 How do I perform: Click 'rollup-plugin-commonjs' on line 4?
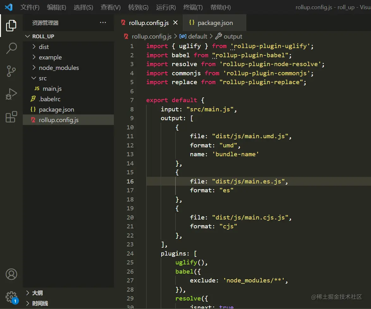click(x=267, y=73)
